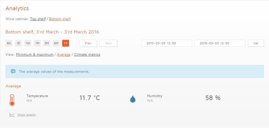Switch to the Bottom shelf sensor
Viewport: 269px width, 128px height.
pyautogui.click(x=60, y=19)
